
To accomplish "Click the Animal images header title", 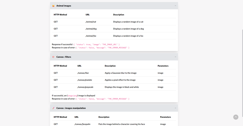I will [64, 6].
